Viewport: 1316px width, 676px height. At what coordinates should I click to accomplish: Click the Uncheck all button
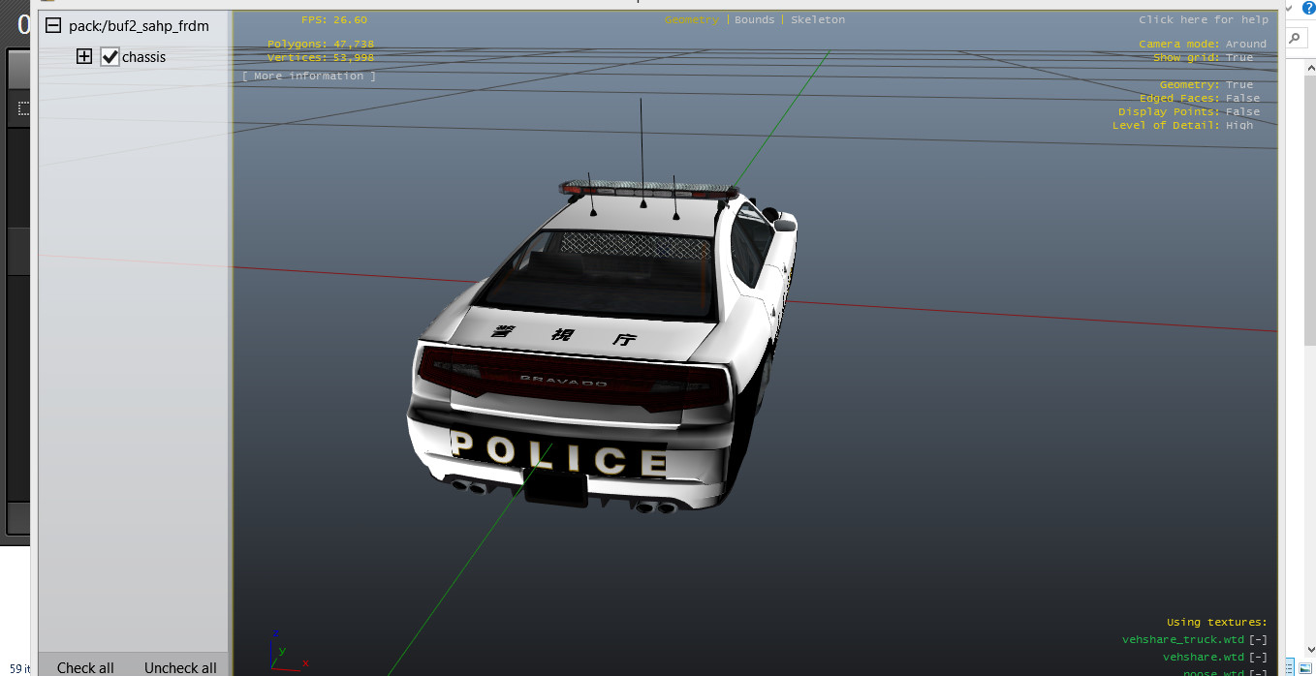pyautogui.click(x=180, y=667)
